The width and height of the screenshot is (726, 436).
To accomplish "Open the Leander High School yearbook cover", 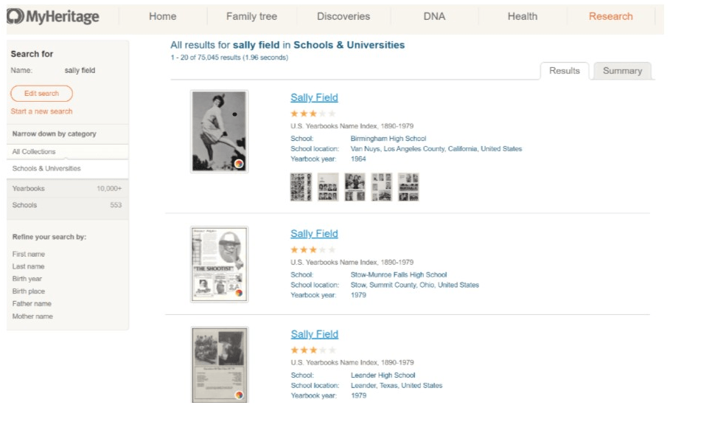I will (x=219, y=365).
